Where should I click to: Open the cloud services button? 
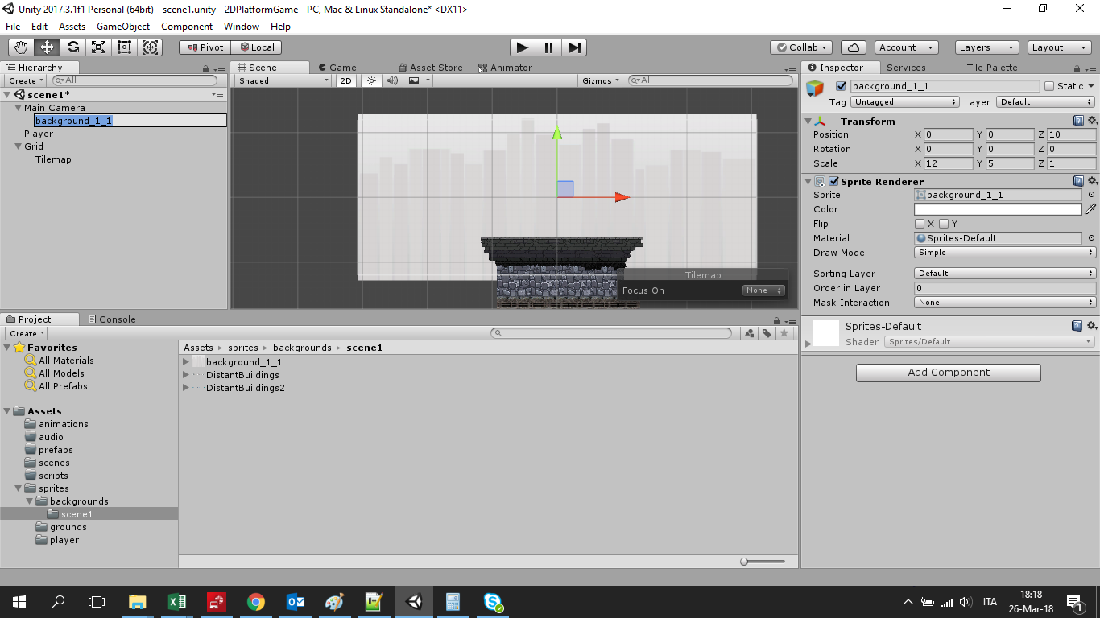(854, 47)
